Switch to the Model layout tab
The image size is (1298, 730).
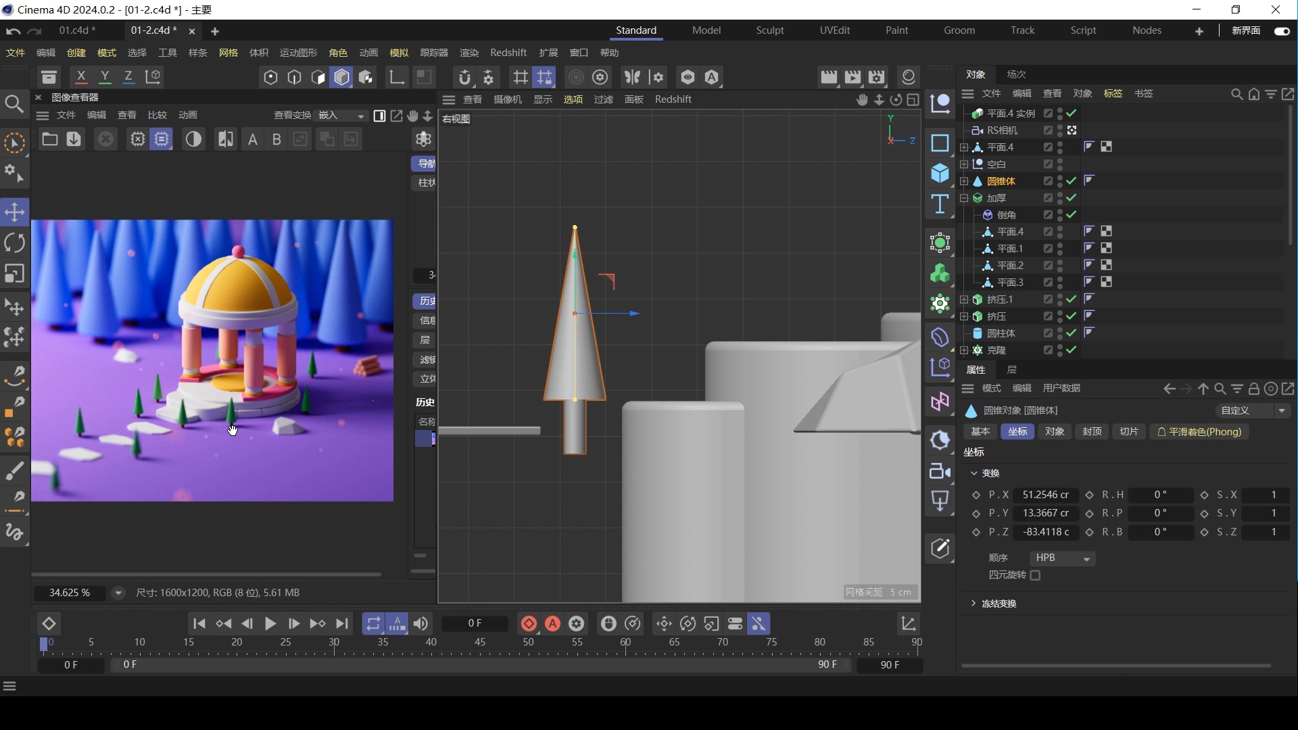click(706, 30)
